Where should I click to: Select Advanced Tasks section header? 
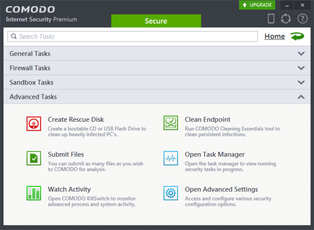(157, 97)
